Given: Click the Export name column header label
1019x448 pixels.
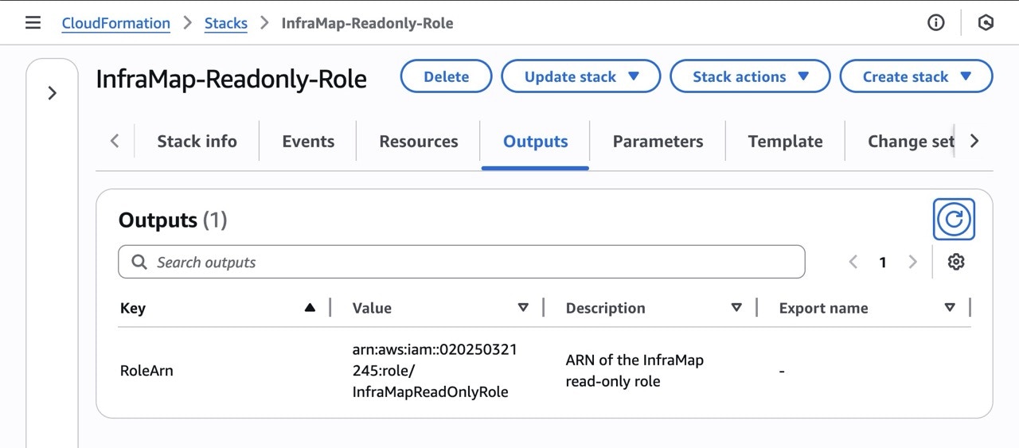Looking at the screenshot, I should tap(823, 308).
